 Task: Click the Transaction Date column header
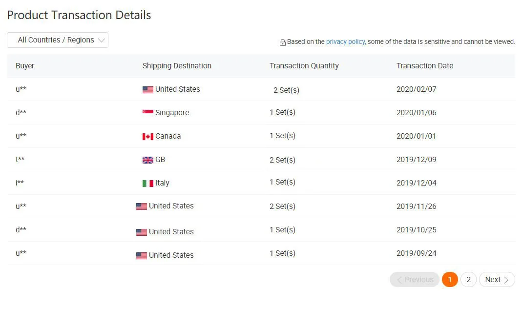(424, 66)
